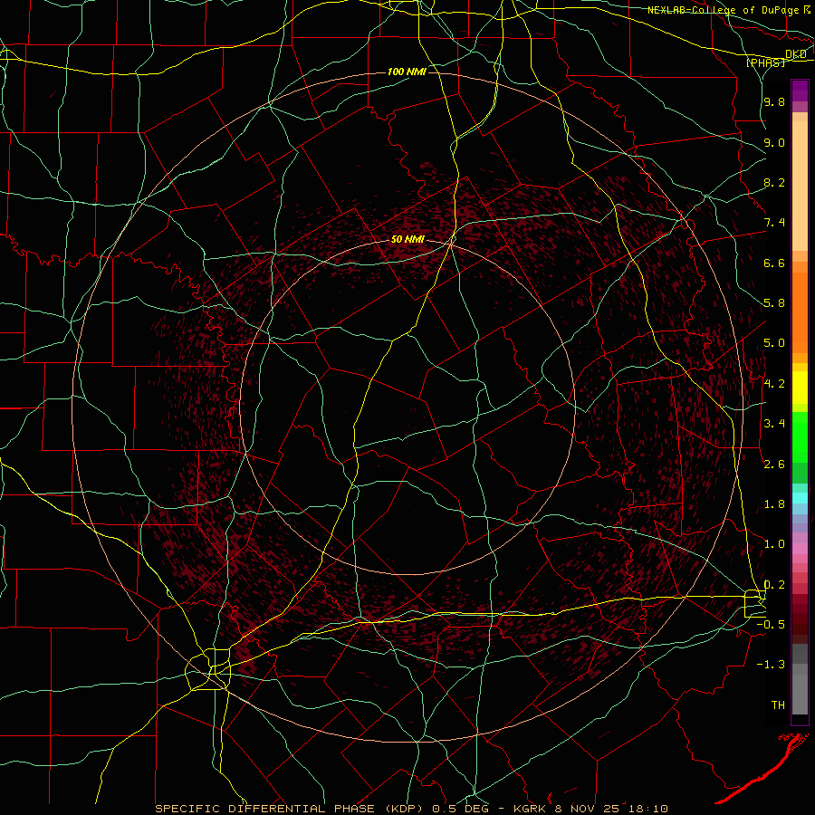Click the 1.0 scale label
The image size is (815, 815).
[774, 544]
